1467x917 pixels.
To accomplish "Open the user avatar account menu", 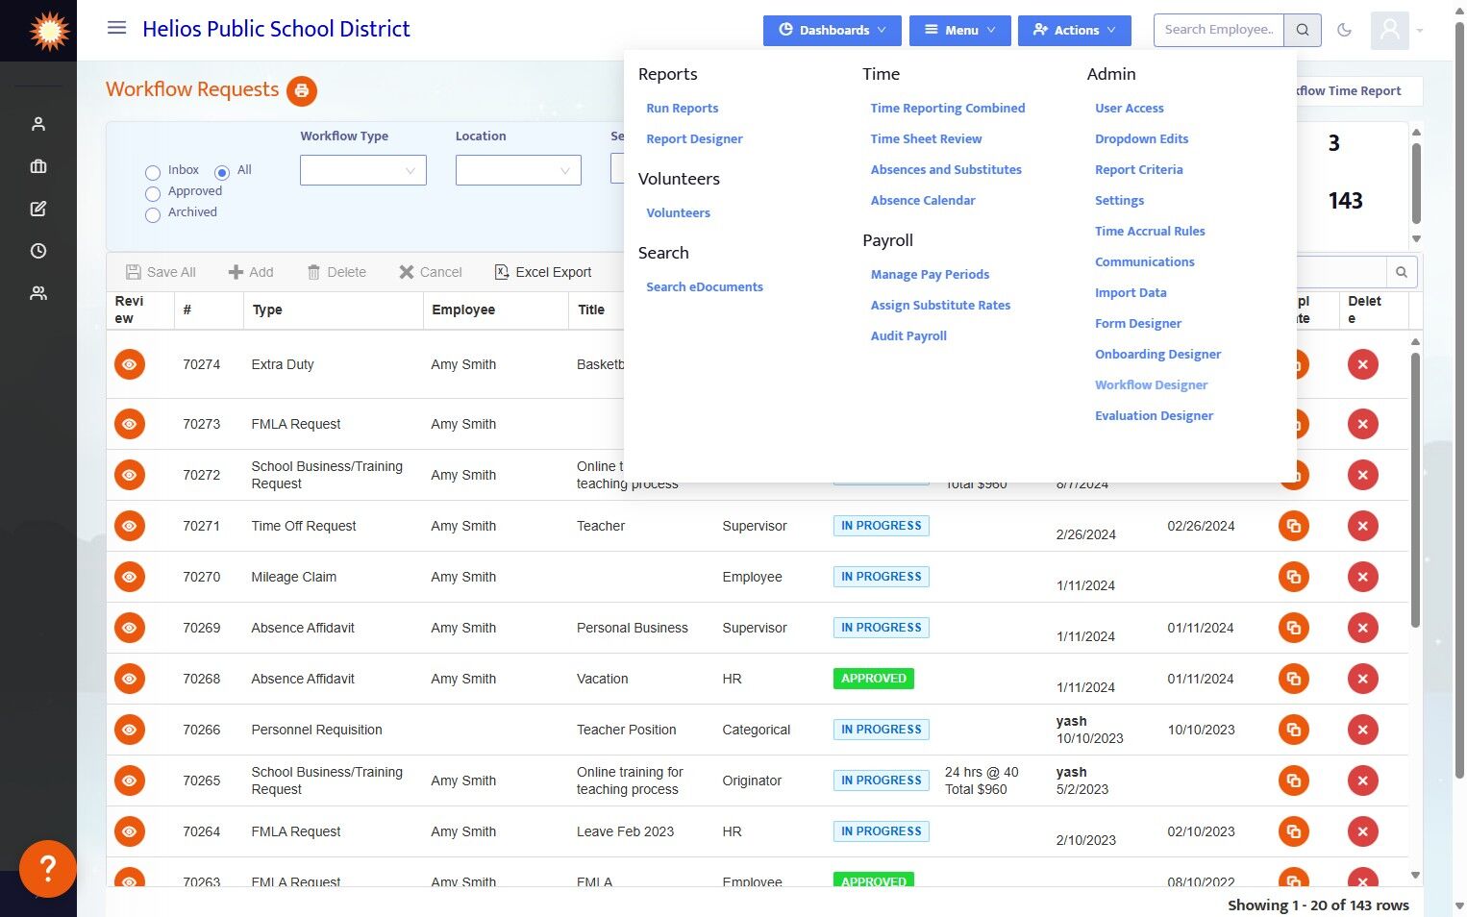I will pyautogui.click(x=1389, y=31).
